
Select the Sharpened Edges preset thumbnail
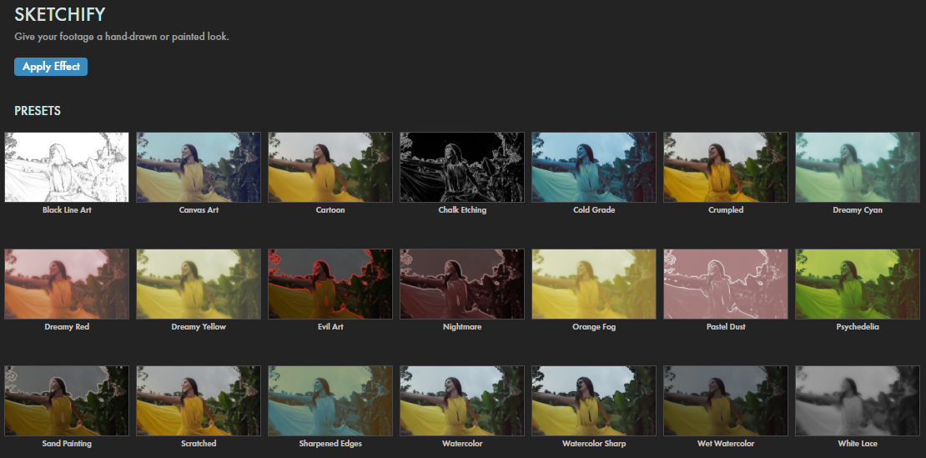tap(330, 400)
